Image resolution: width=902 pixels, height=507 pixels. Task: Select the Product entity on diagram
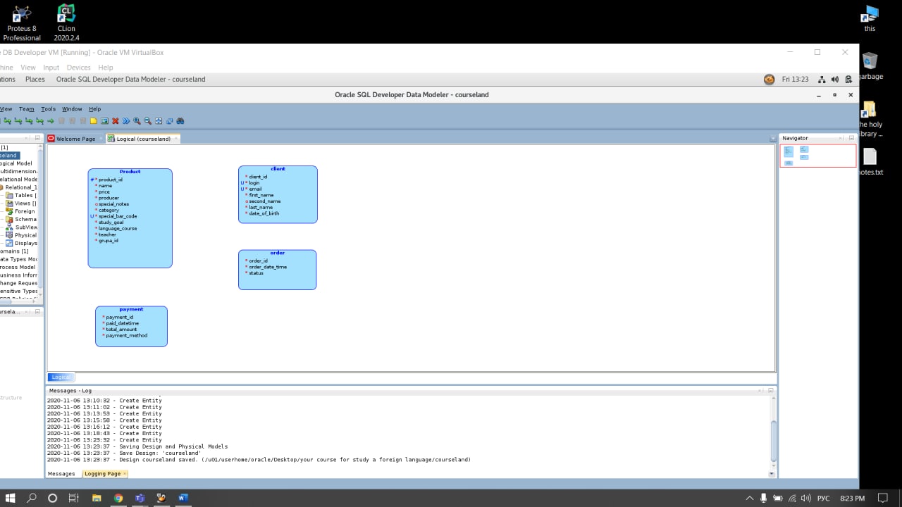pos(130,218)
